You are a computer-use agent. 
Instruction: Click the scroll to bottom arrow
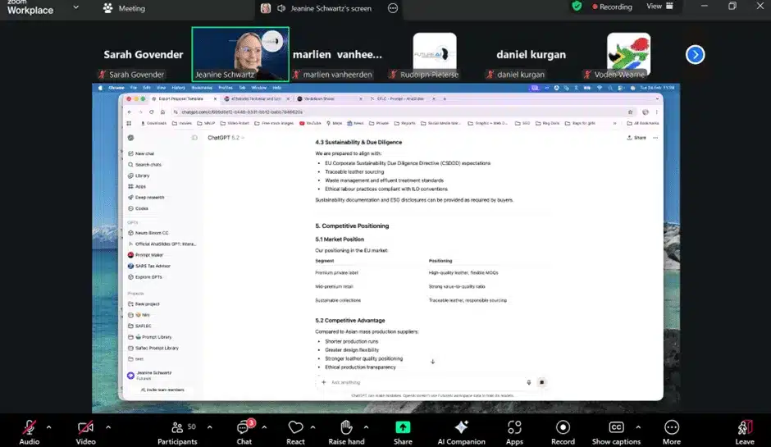coord(433,362)
